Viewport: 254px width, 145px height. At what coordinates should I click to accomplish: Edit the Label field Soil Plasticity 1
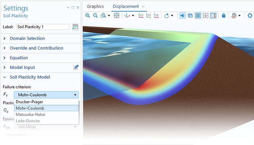(43, 27)
